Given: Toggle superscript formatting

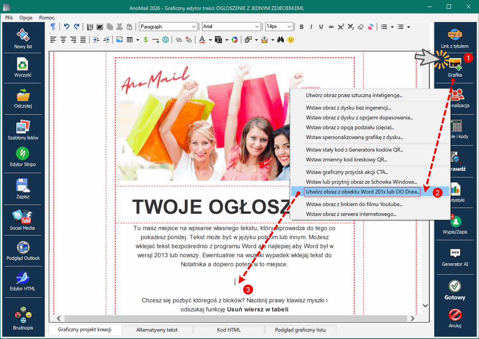Looking at the screenshot, I should tap(341, 27).
